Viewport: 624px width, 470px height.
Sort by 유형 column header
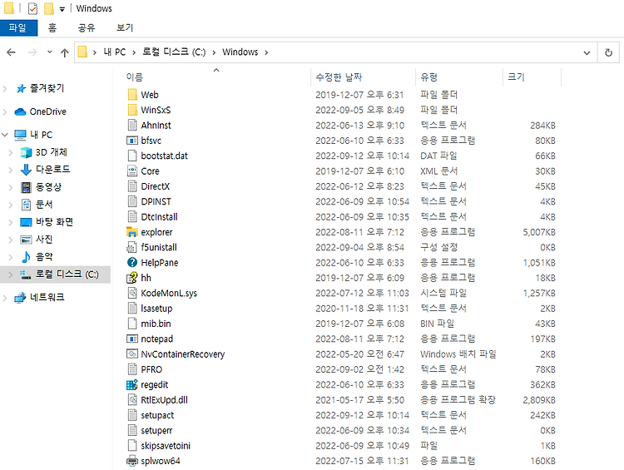(428, 77)
